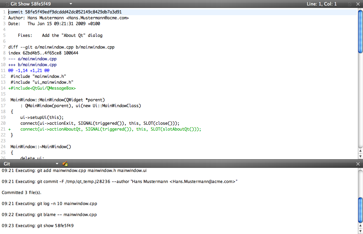
Task: Open the Git Show 58fe5f49 document dropdown
Action: click(x=71, y=4)
